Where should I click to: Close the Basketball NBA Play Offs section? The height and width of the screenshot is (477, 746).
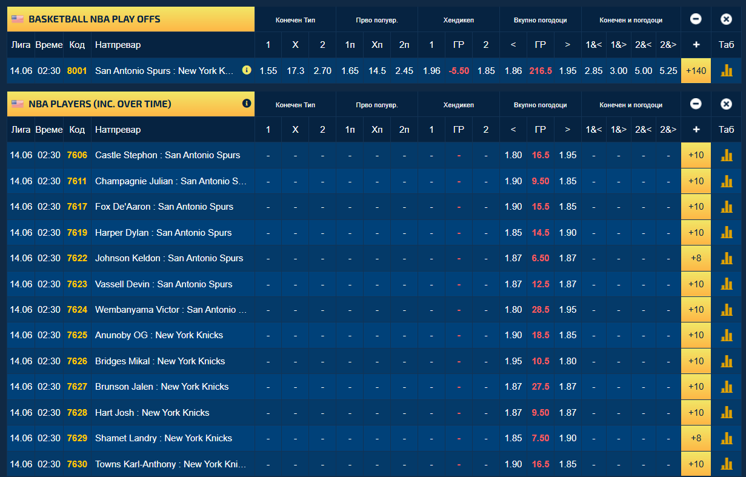pos(726,19)
